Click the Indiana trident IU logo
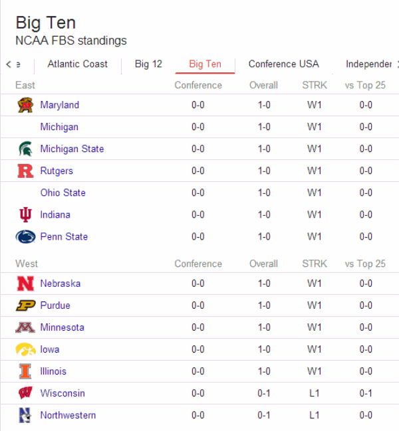The height and width of the screenshot is (431, 399). tap(25, 215)
